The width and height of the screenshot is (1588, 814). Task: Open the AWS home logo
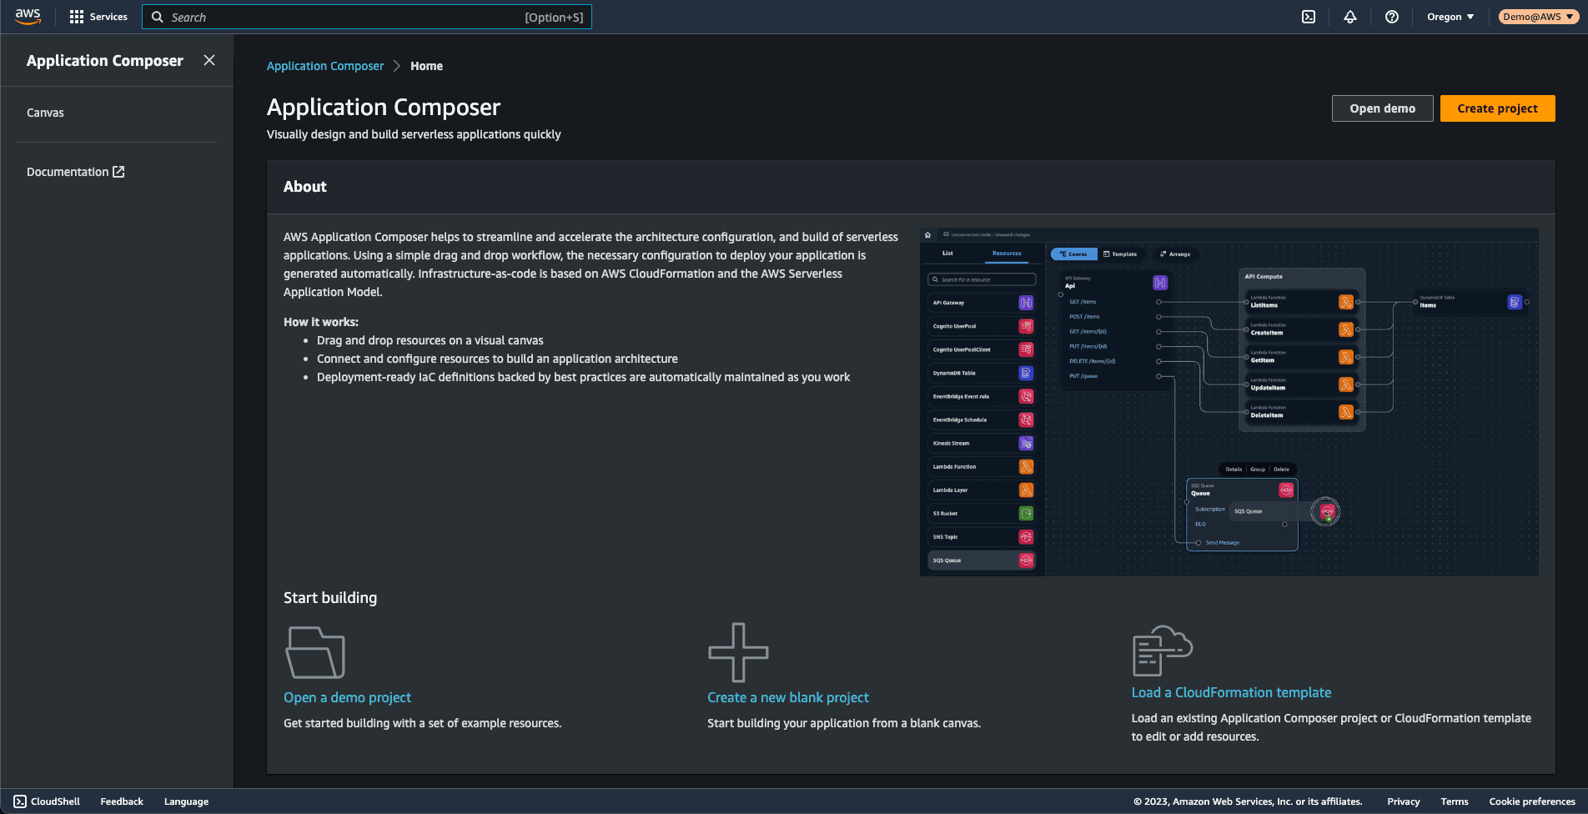pos(28,17)
